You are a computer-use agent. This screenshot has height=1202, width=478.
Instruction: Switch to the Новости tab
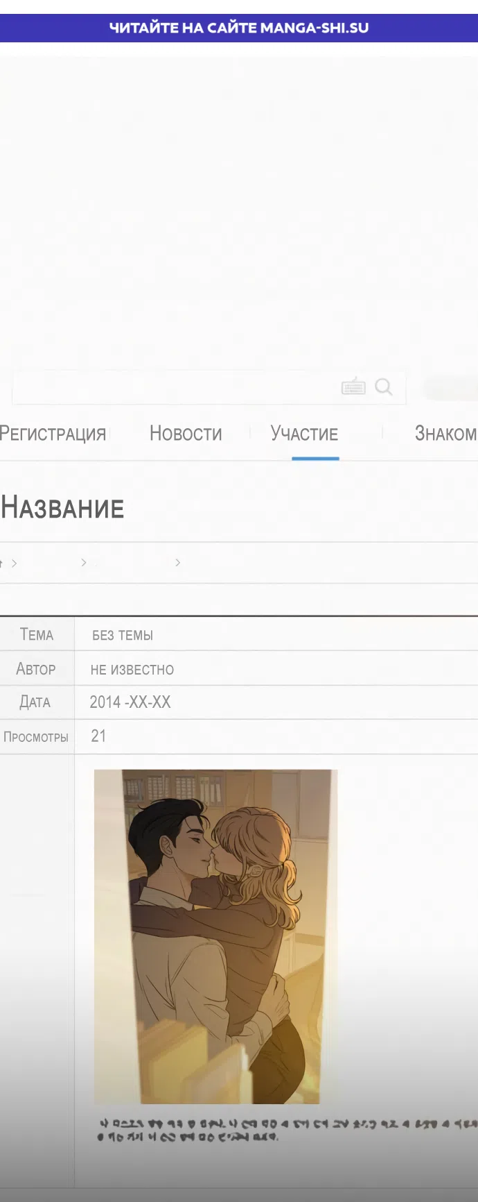[186, 434]
